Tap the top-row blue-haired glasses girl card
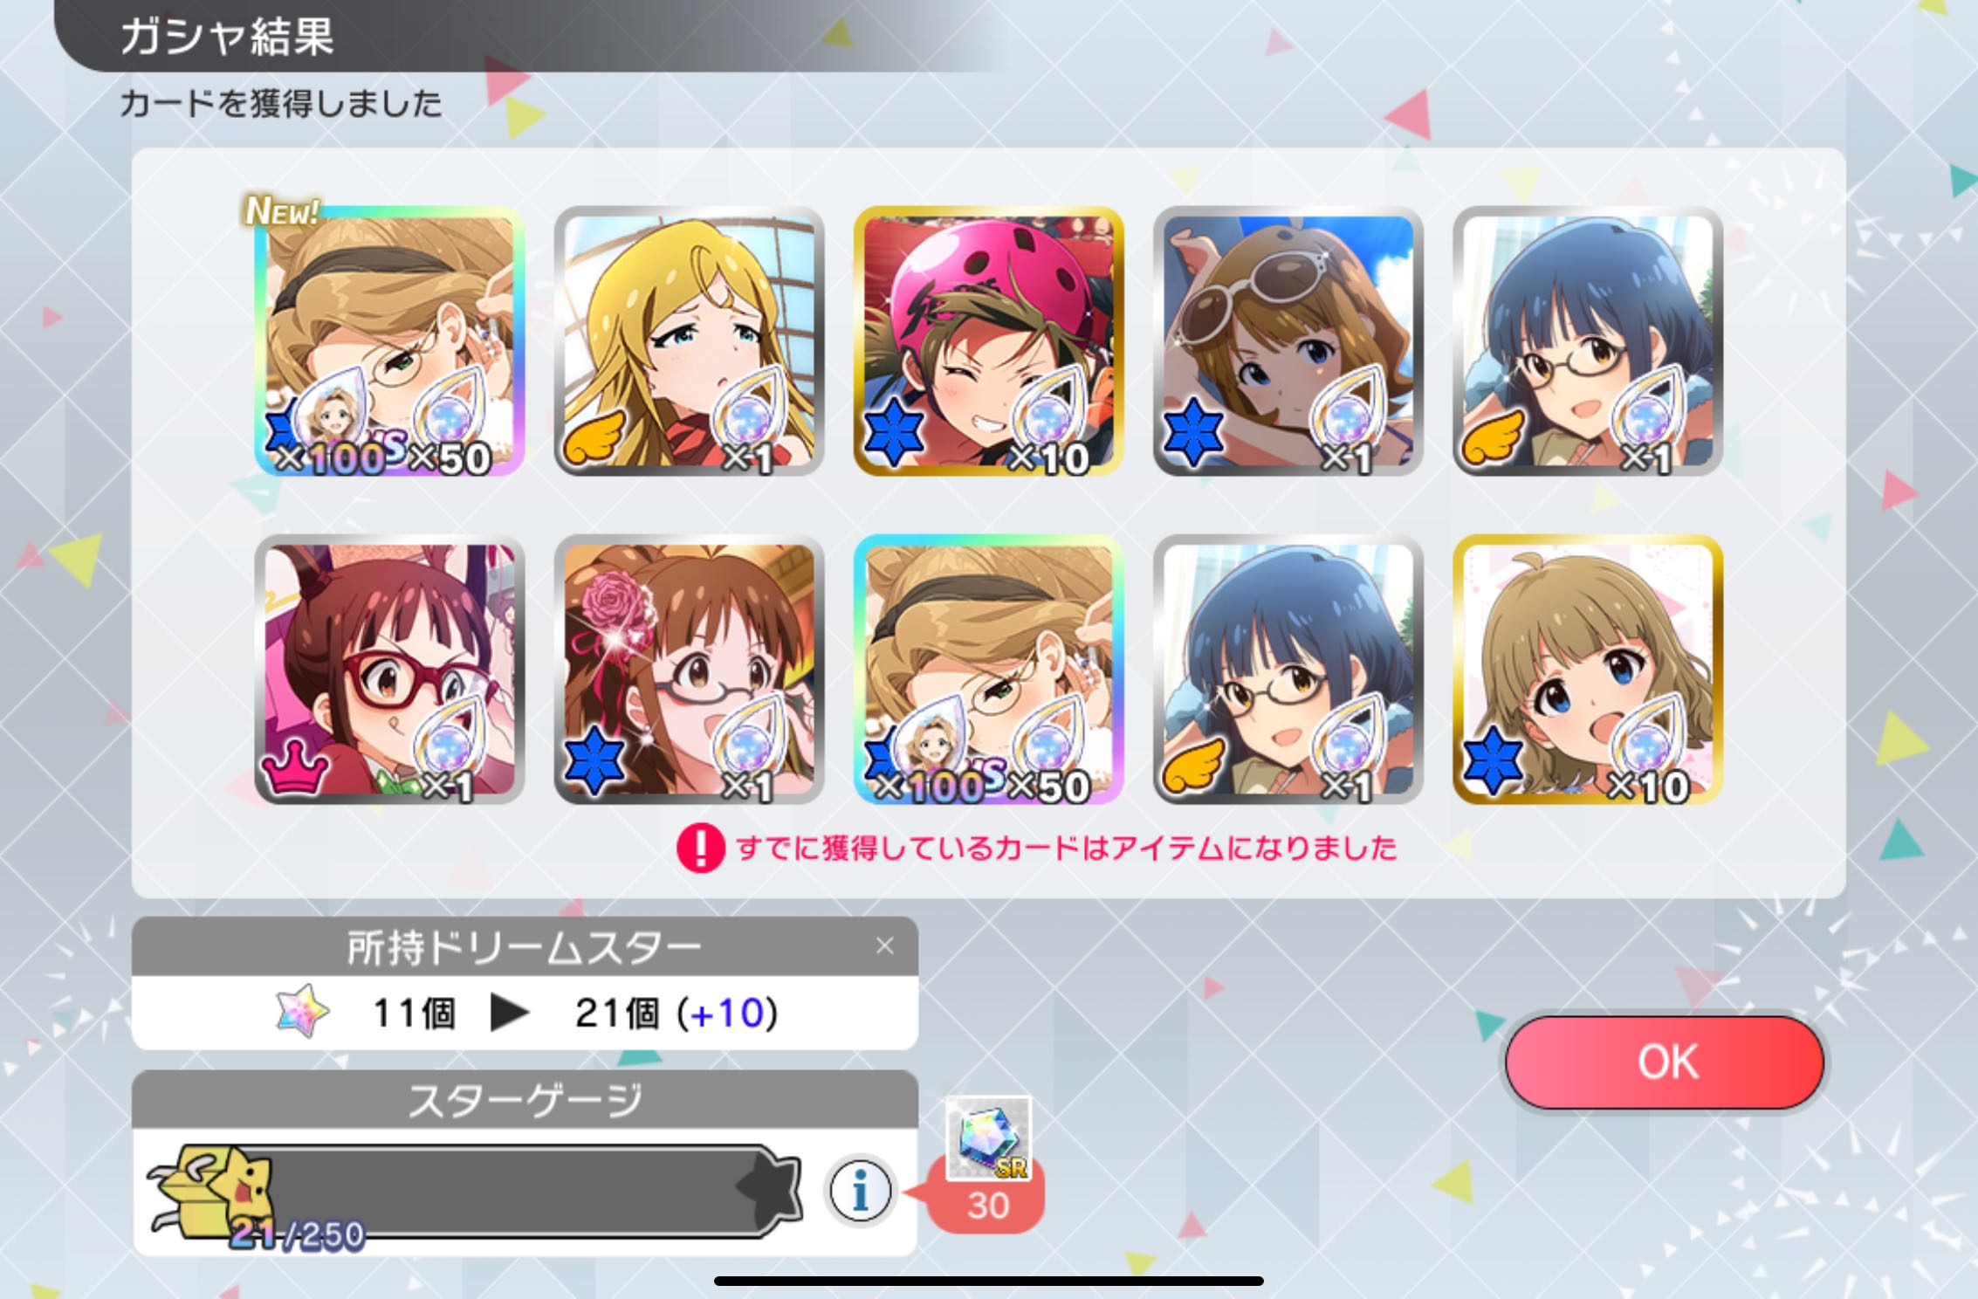This screenshot has width=1978, height=1299. pos(1587,340)
